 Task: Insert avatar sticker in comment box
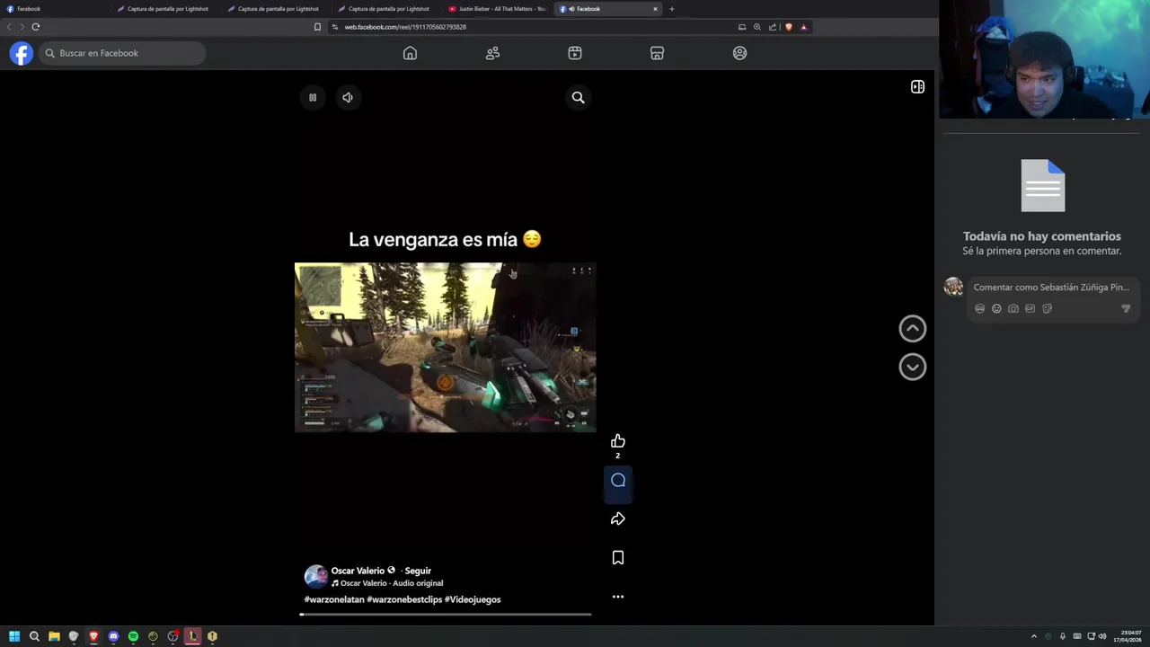(979, 309)
